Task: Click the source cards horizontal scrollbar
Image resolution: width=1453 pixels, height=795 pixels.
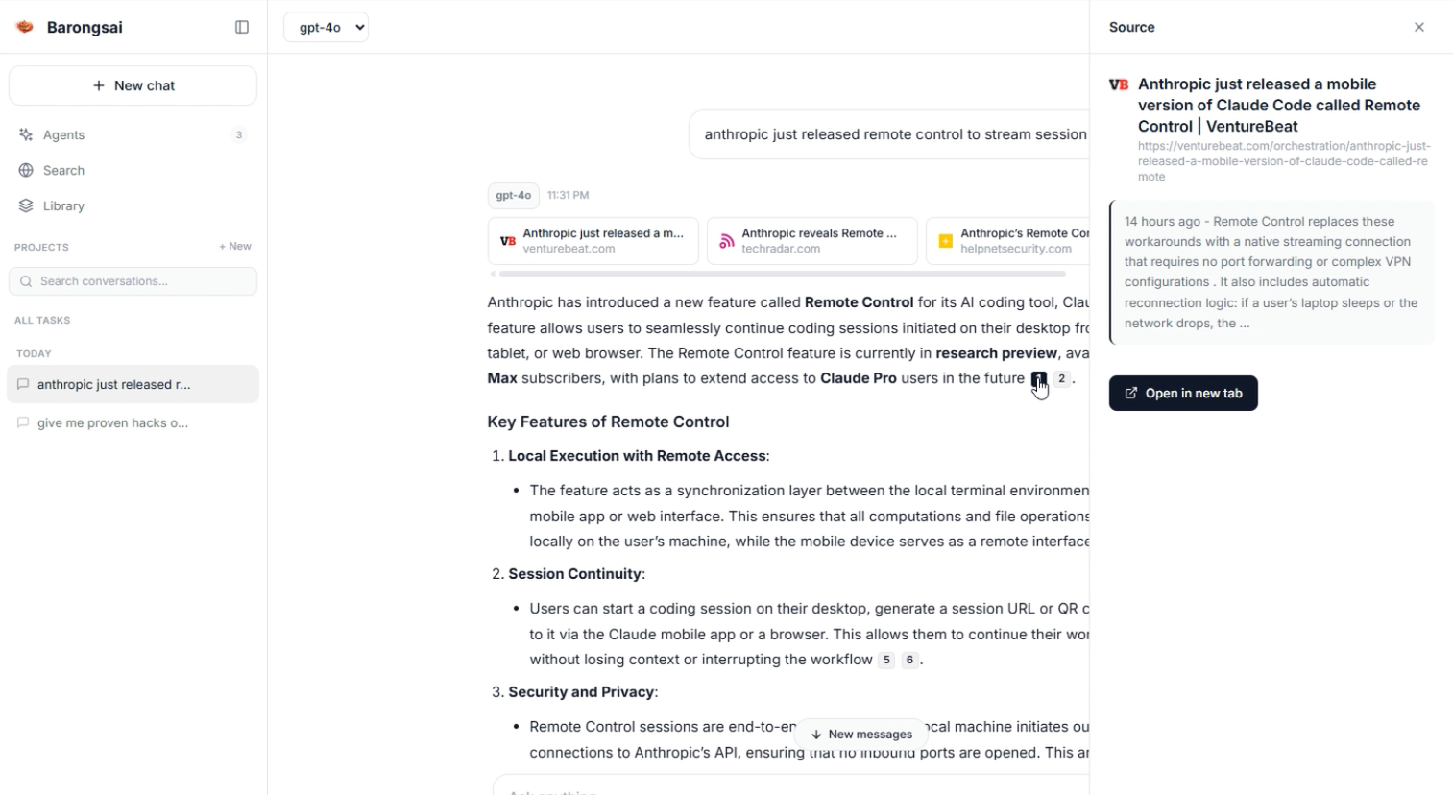Action: [x=783, y=274]
